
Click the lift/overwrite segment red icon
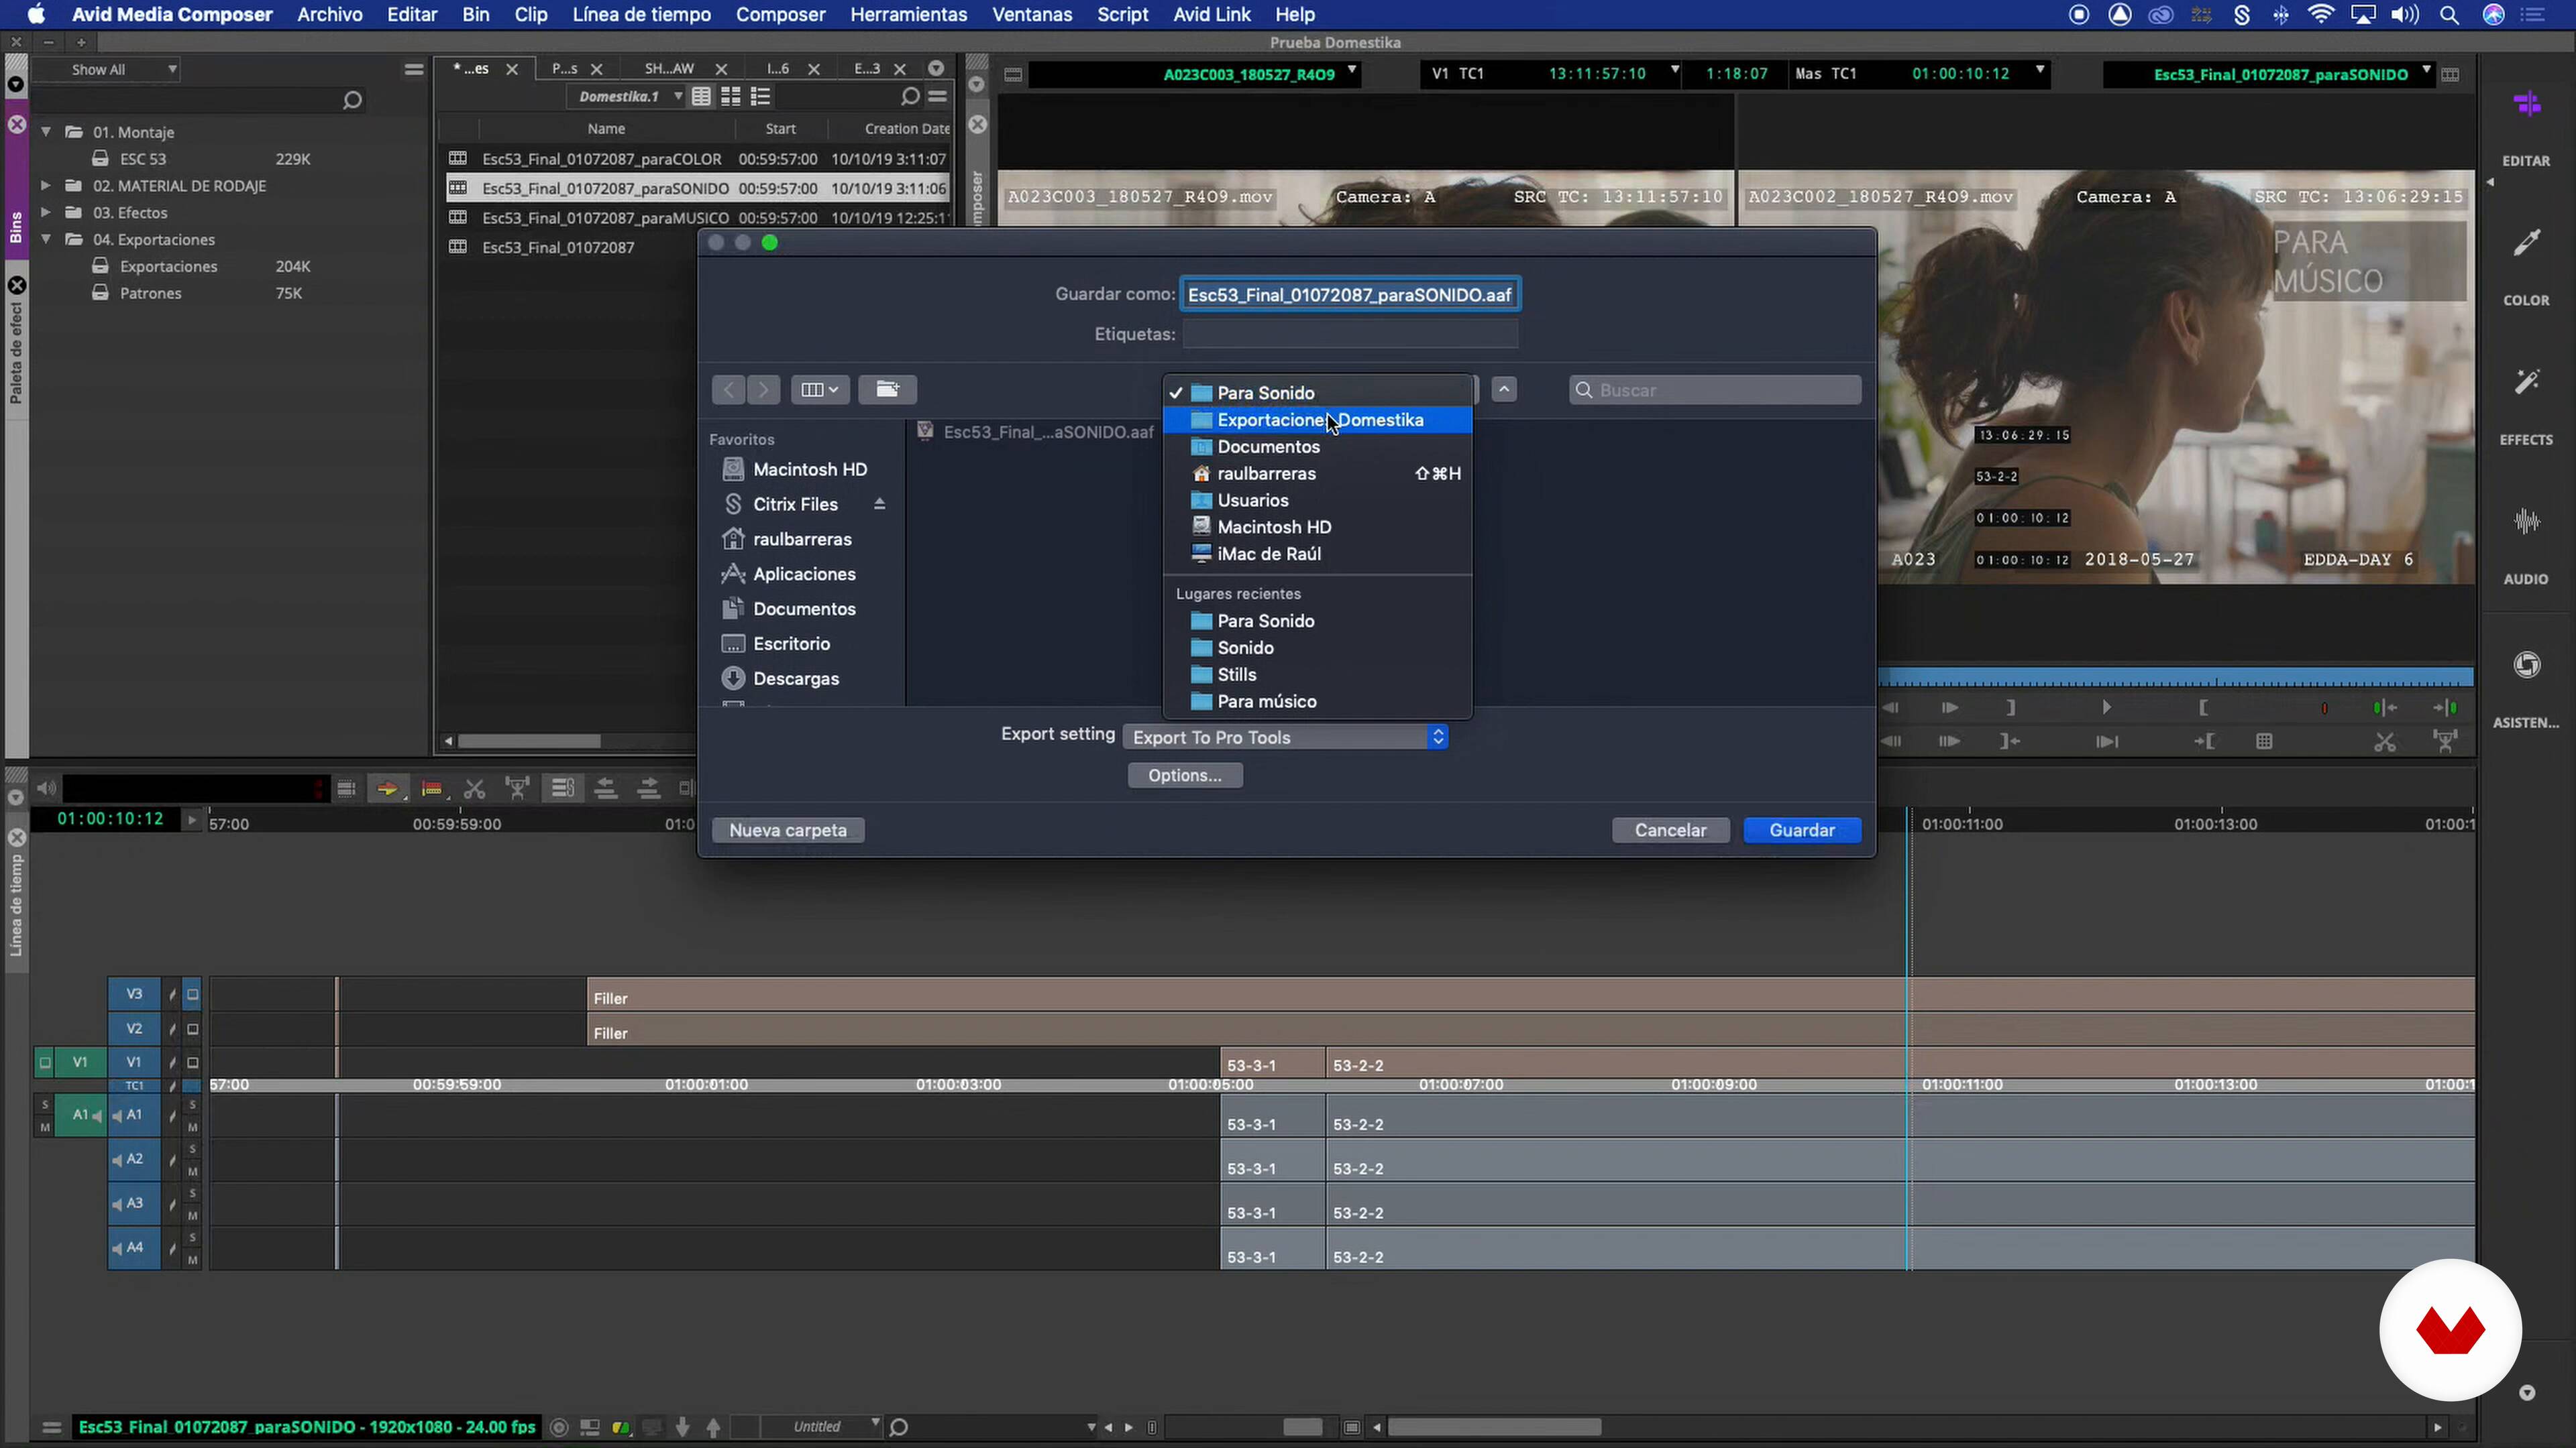pos(432,790)
